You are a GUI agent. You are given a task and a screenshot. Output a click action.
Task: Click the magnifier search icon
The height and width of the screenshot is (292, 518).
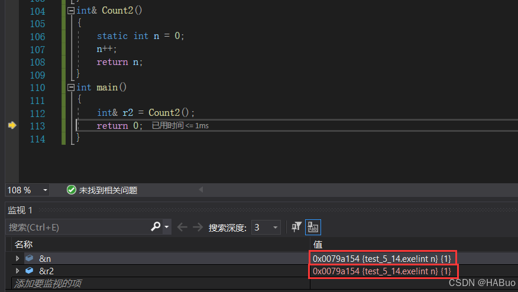pyautogui.click(x=156, y=226)
